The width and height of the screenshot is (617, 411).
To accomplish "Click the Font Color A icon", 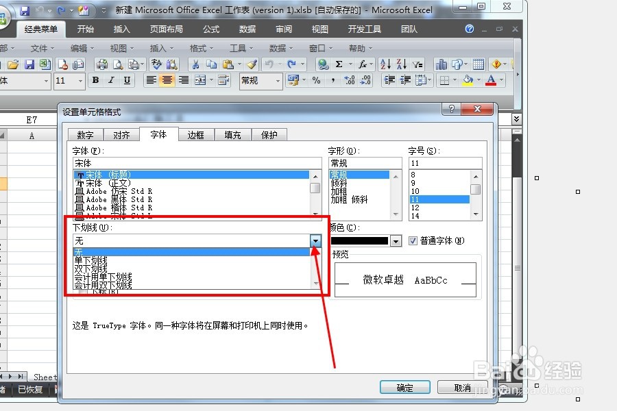I will pyautogui.click(x=491, y=80).
